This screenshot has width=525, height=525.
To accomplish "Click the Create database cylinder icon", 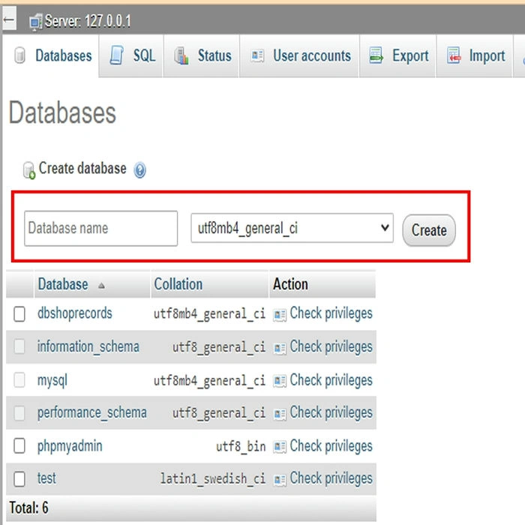I will (x=29, y=170).
